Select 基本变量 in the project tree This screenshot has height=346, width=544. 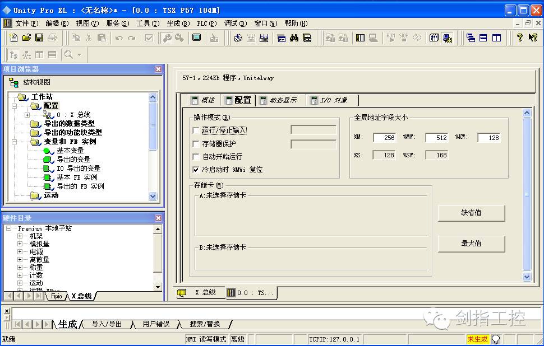click(x=71, y=151)
